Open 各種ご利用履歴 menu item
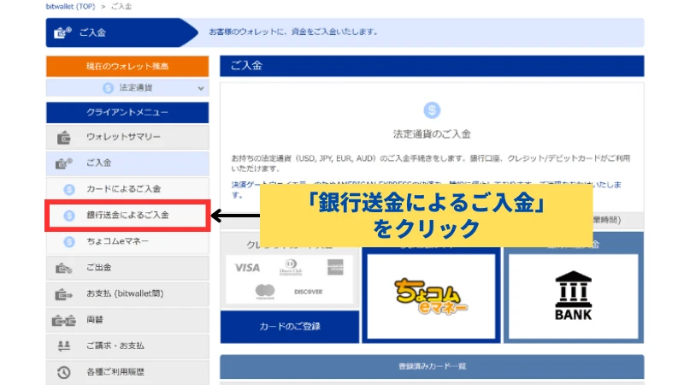 coord(127,372)
